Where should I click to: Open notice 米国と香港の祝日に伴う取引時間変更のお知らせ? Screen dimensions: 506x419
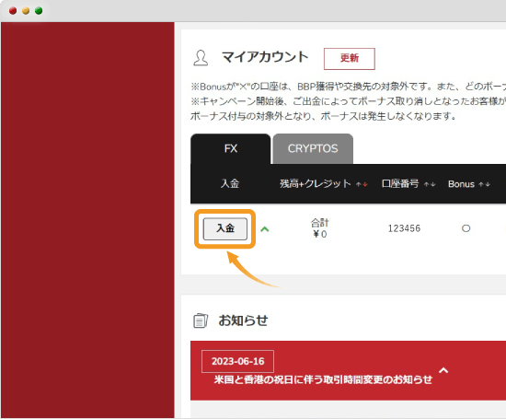(323, 379)
